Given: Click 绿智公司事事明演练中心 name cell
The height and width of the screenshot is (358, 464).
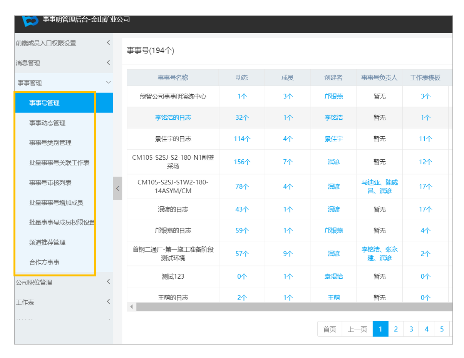Looking at the screenshot, I should (173, 96).
